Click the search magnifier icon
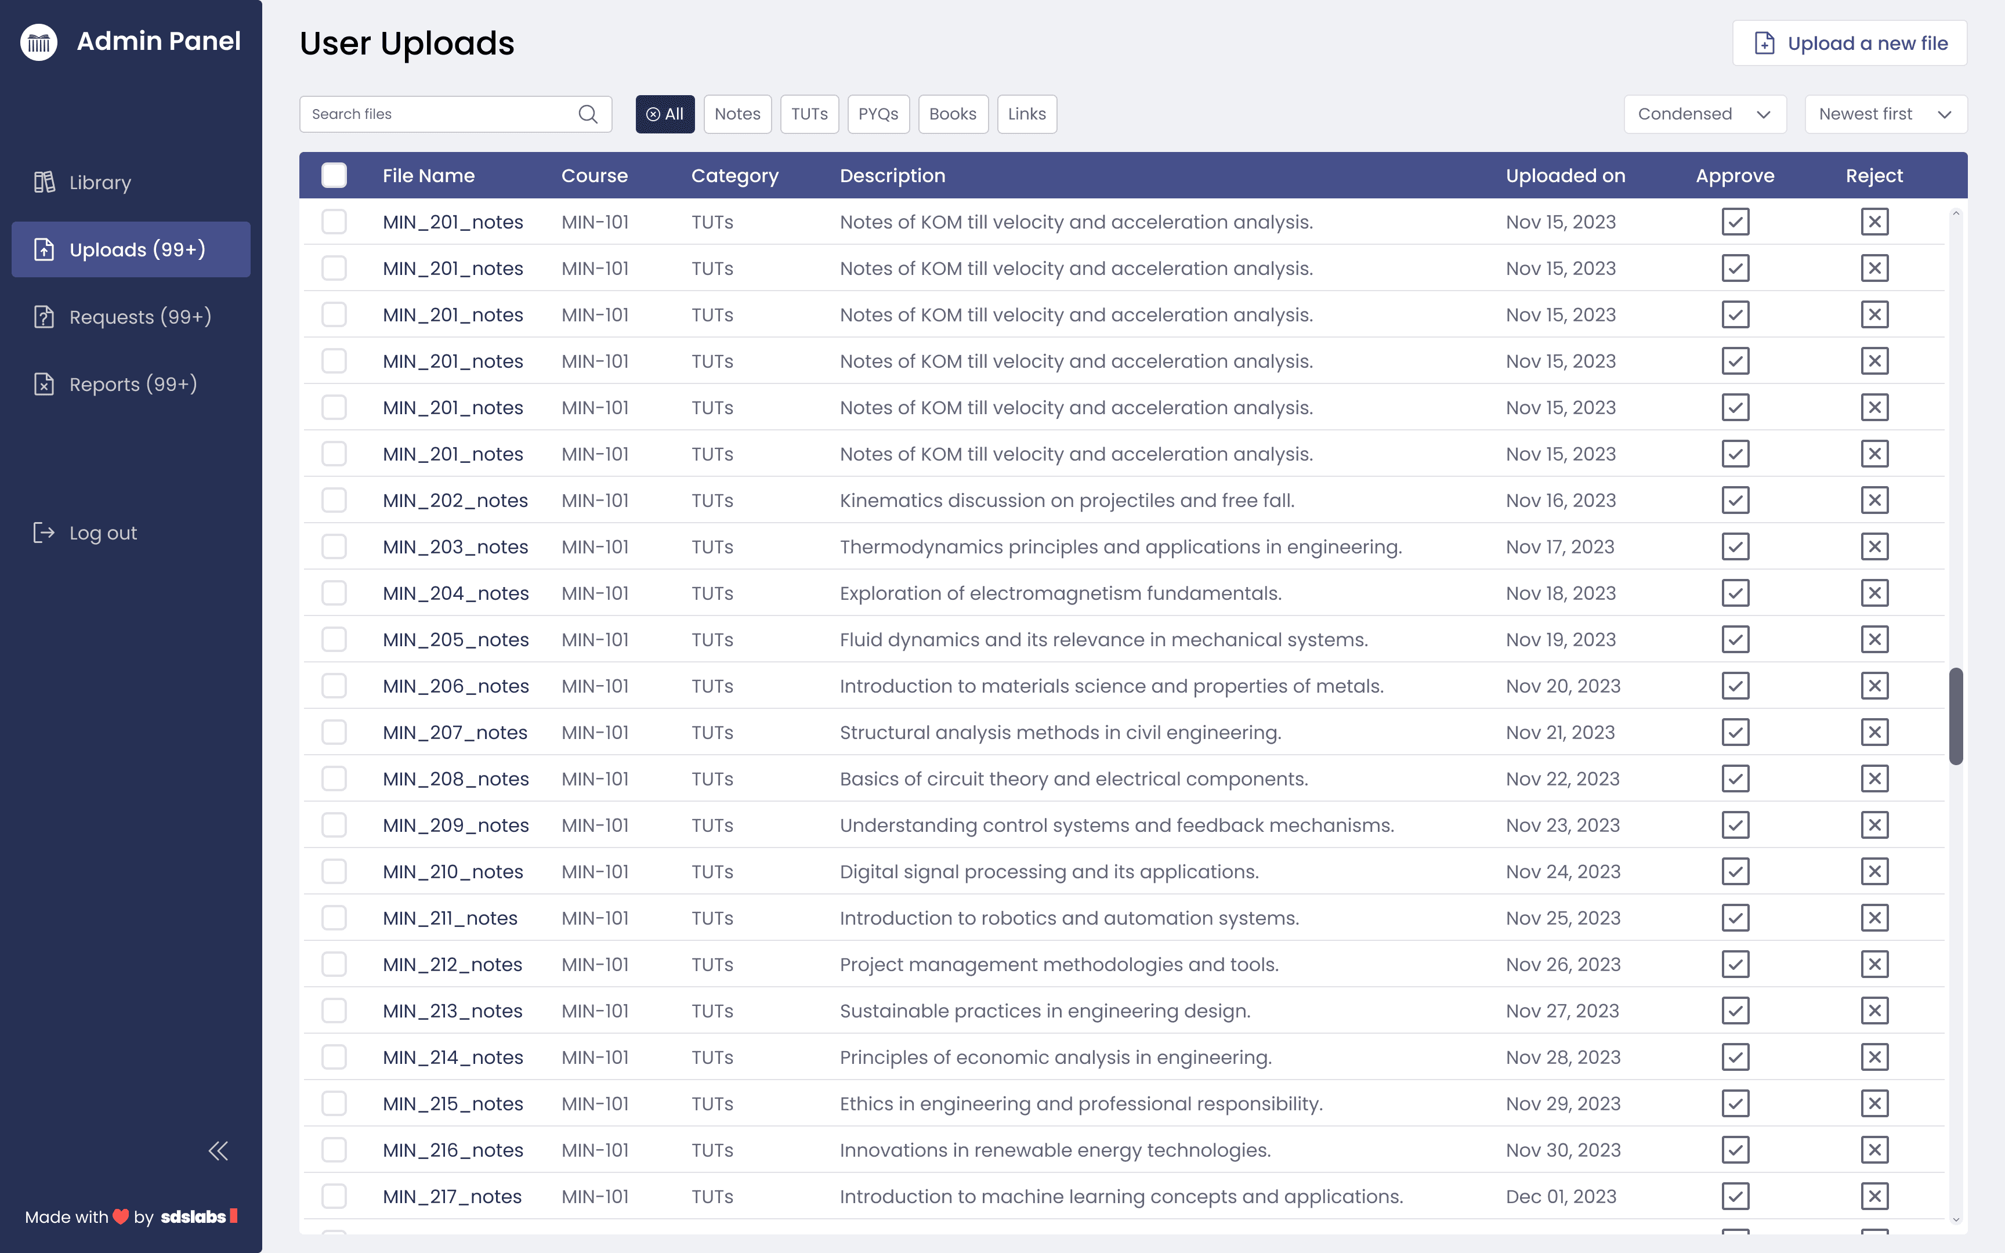The width and height of the screenshot is (2005, 1253). (588, 114)
